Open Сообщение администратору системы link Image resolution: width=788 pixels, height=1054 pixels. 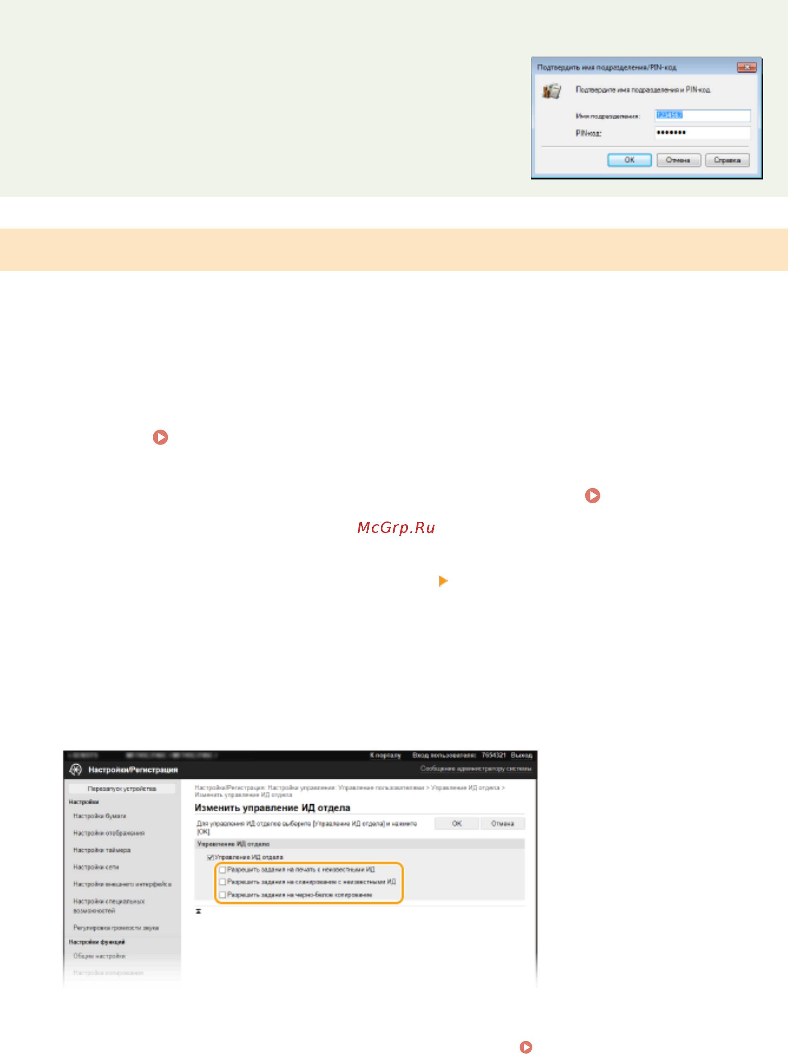click(x=475, y=769)
